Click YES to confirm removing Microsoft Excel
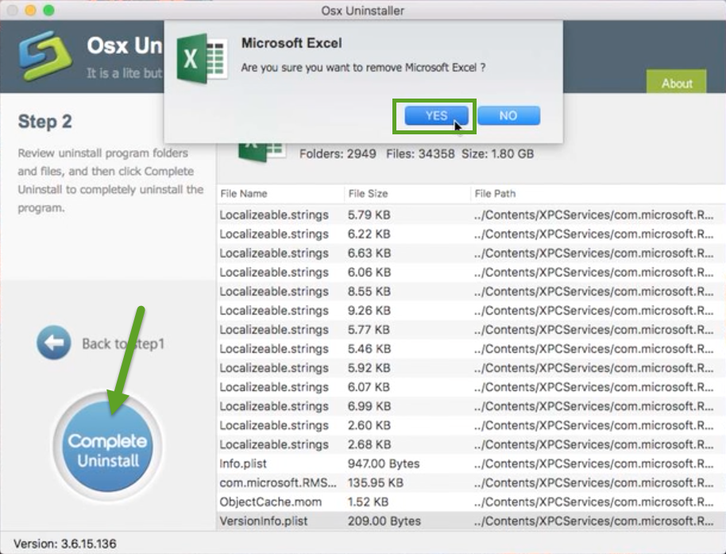 tap(434, 114)
